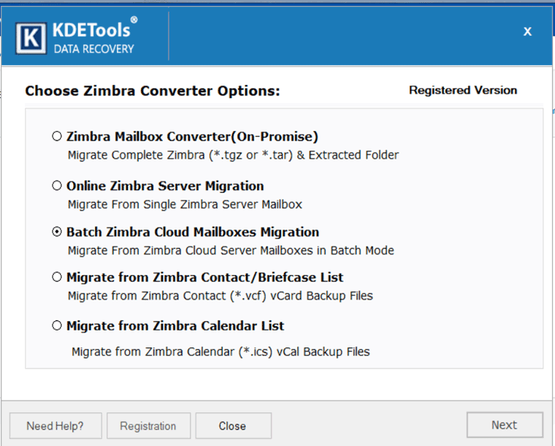Pick Migrate from Zimbra Contact/Briefcase List radio

point(57,277)
